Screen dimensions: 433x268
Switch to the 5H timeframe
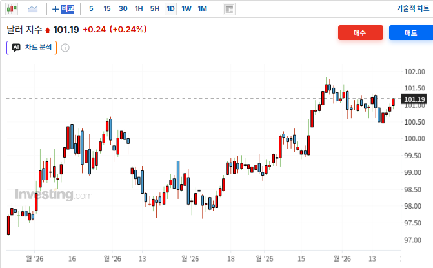coord(155,9)
